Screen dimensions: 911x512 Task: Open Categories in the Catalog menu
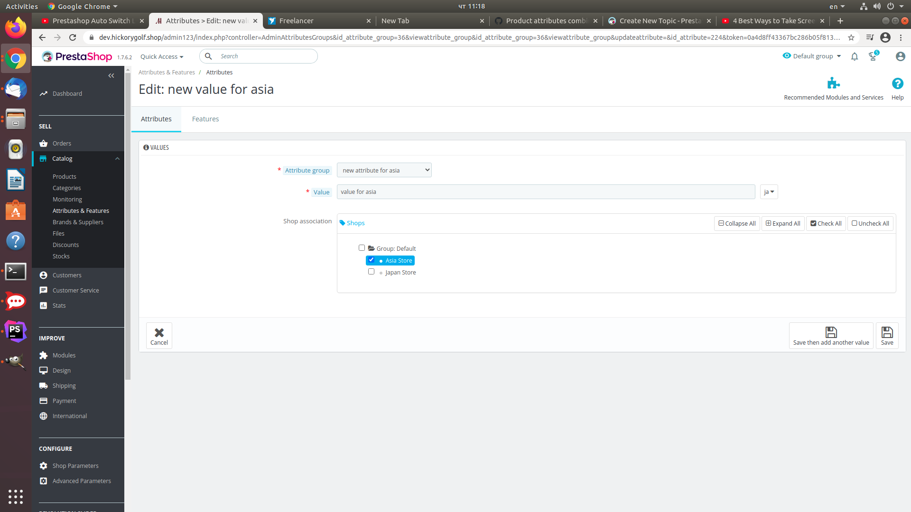click(67, 188)
